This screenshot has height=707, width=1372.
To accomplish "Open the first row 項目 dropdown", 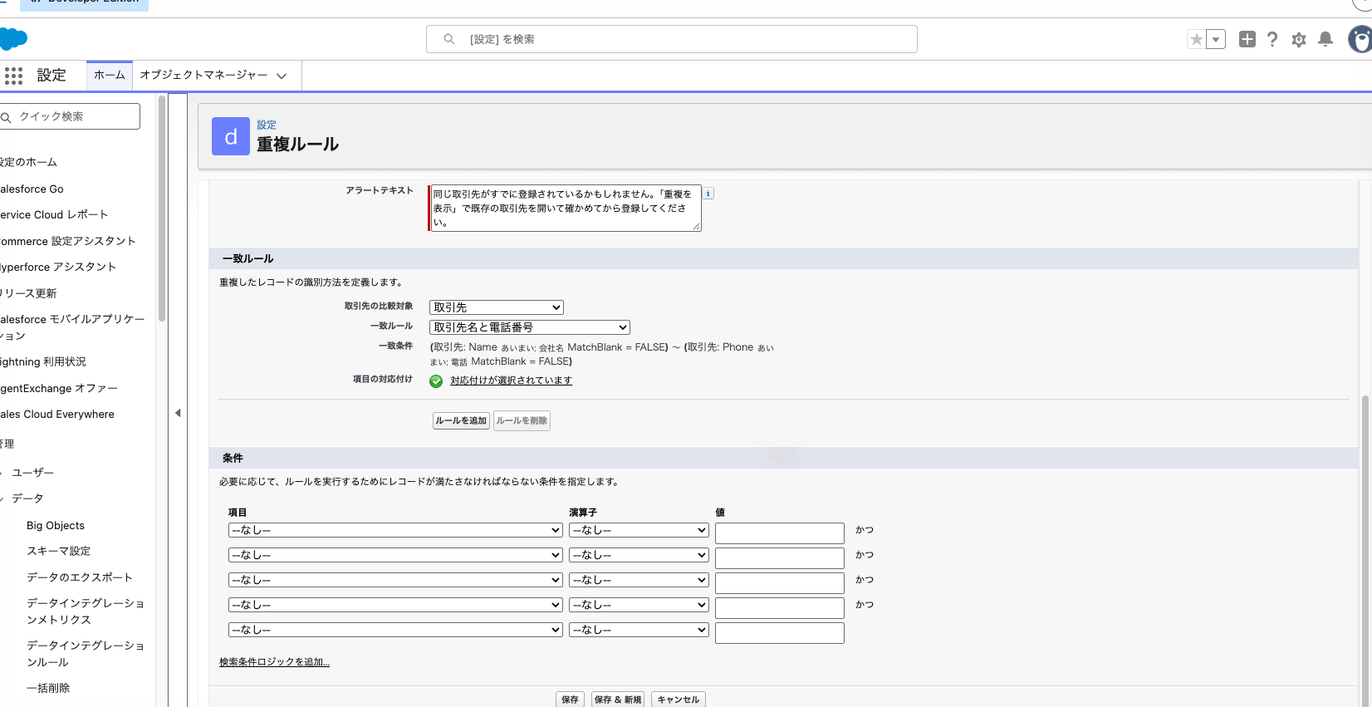I will pyautogui.click(x=395, y=530).
